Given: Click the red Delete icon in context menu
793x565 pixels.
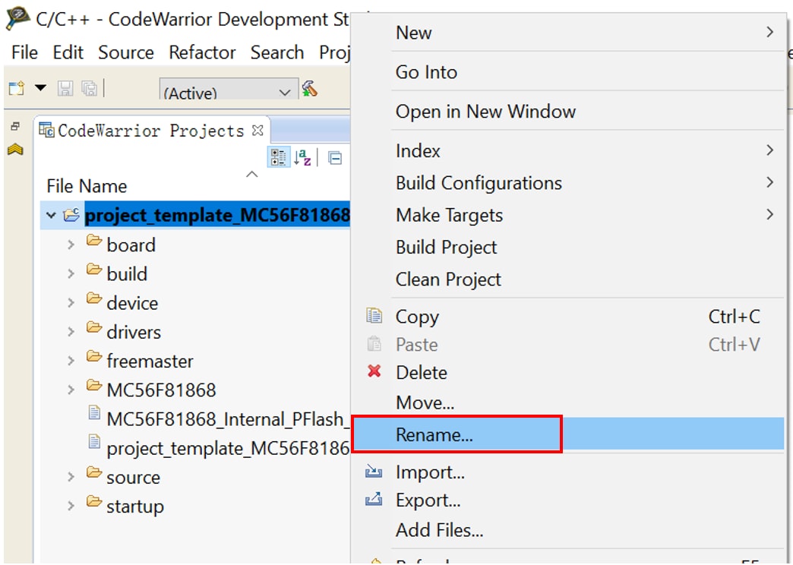Looking at the screenshot, I should coord(374,372).
